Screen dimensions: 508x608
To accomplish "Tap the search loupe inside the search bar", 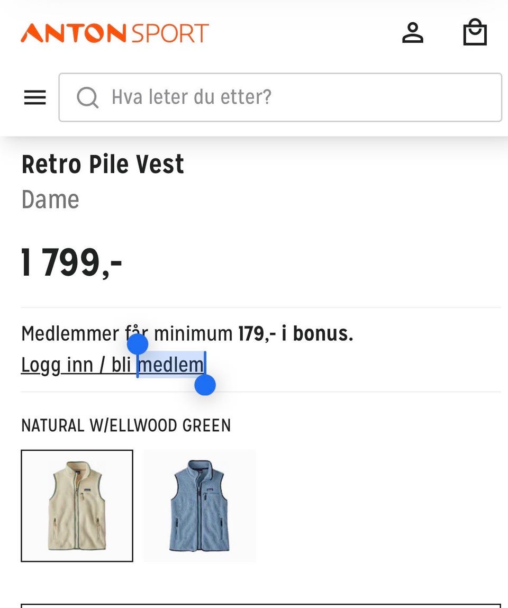I will (x=89, y=97).
